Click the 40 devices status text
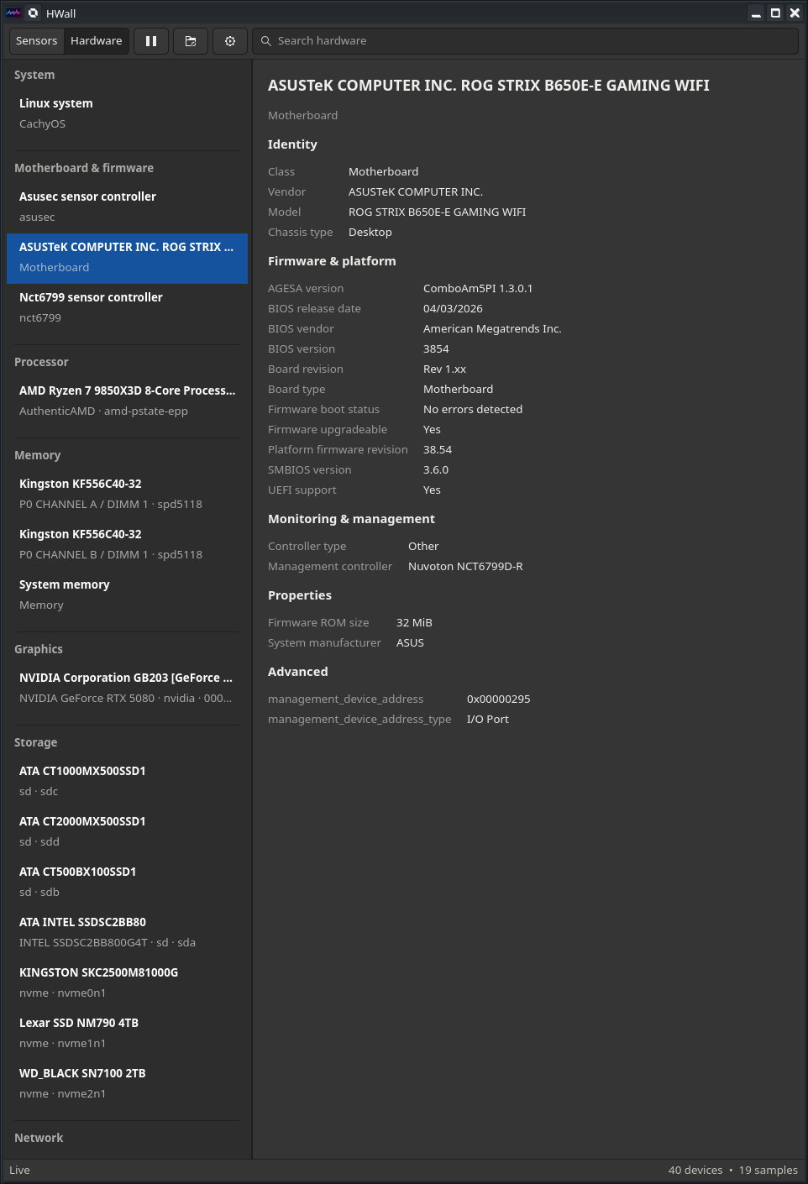The image size is (808, 1184). tap(695, 1170)
